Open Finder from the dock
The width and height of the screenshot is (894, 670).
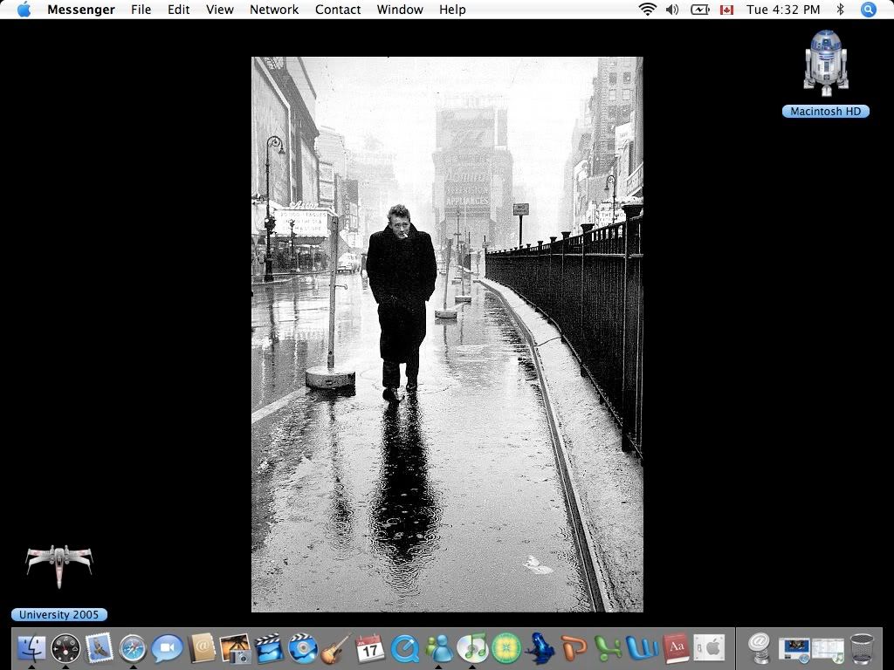pyautogui.click(x=32, y=648)
